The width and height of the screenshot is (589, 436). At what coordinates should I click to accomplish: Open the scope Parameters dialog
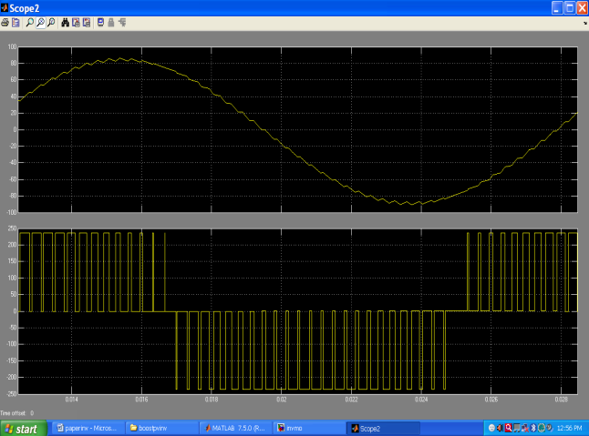(x=15, y=22)
